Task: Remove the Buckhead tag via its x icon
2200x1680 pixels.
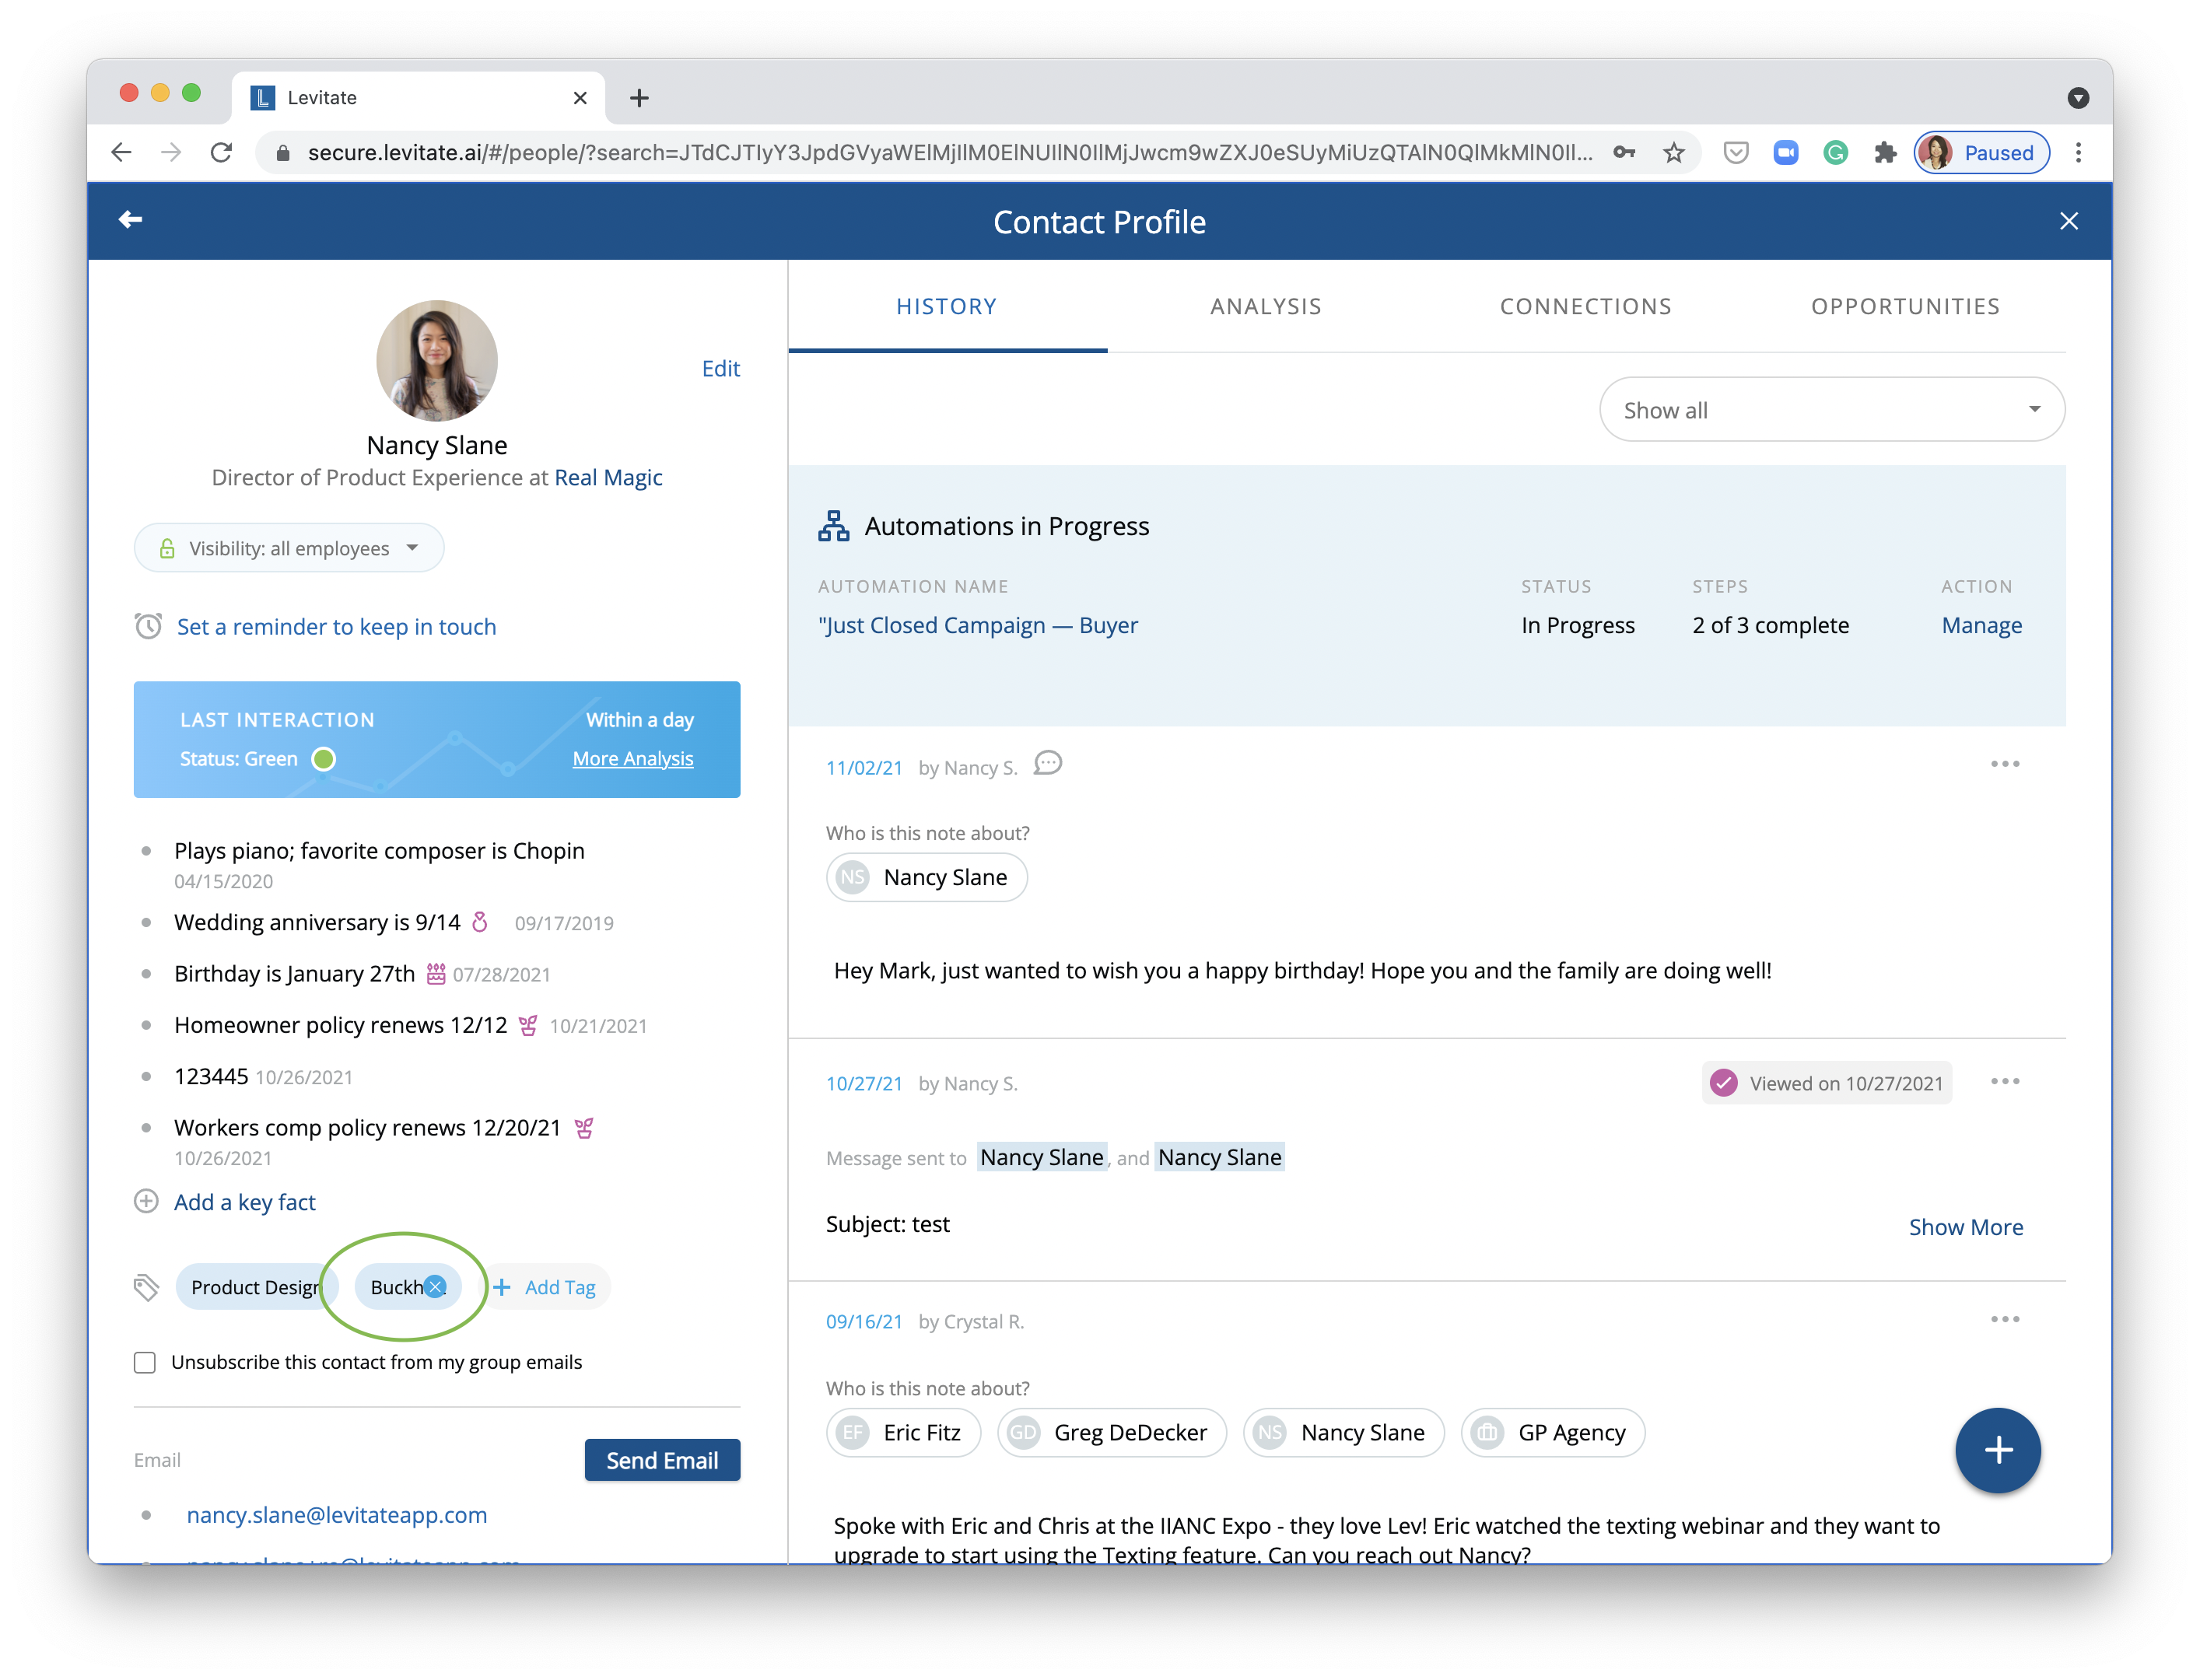Action: tap(435, 1287)
